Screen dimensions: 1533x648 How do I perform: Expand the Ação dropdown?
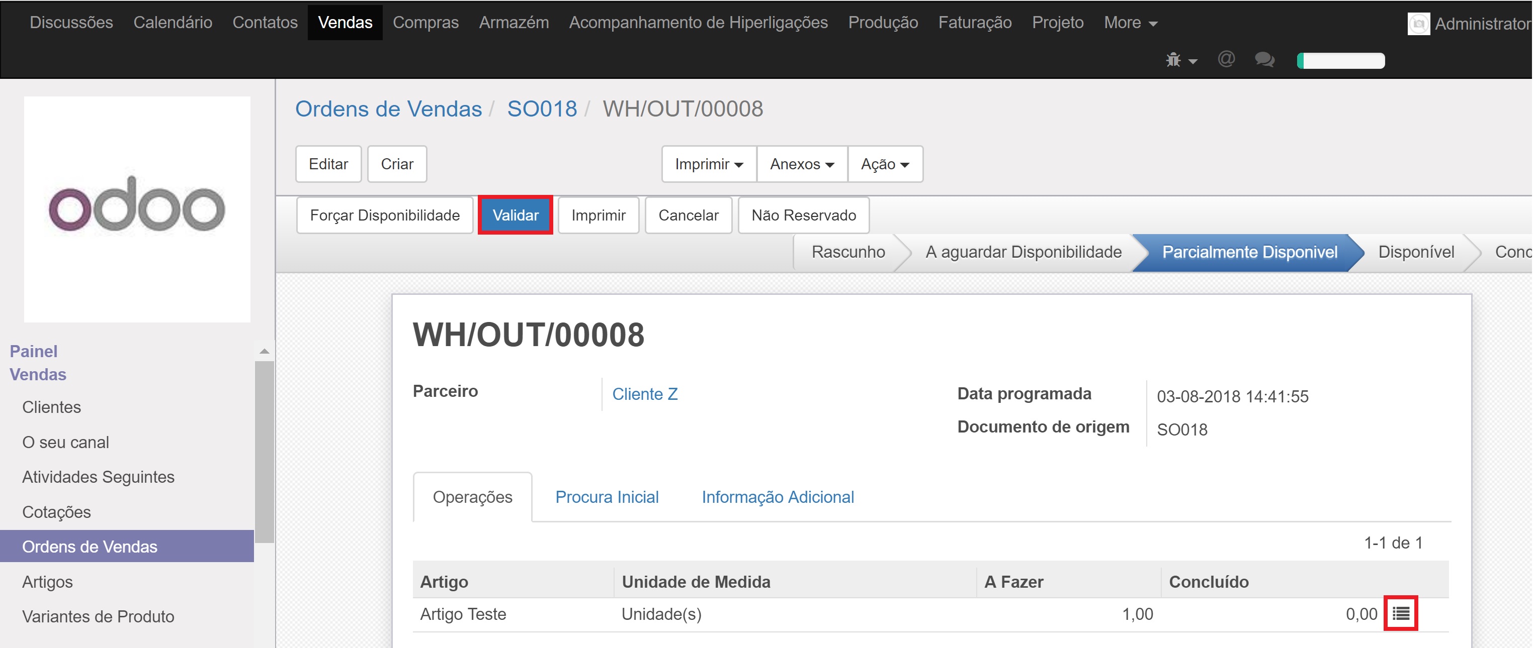pyautogui.click(x=884, y=164)
